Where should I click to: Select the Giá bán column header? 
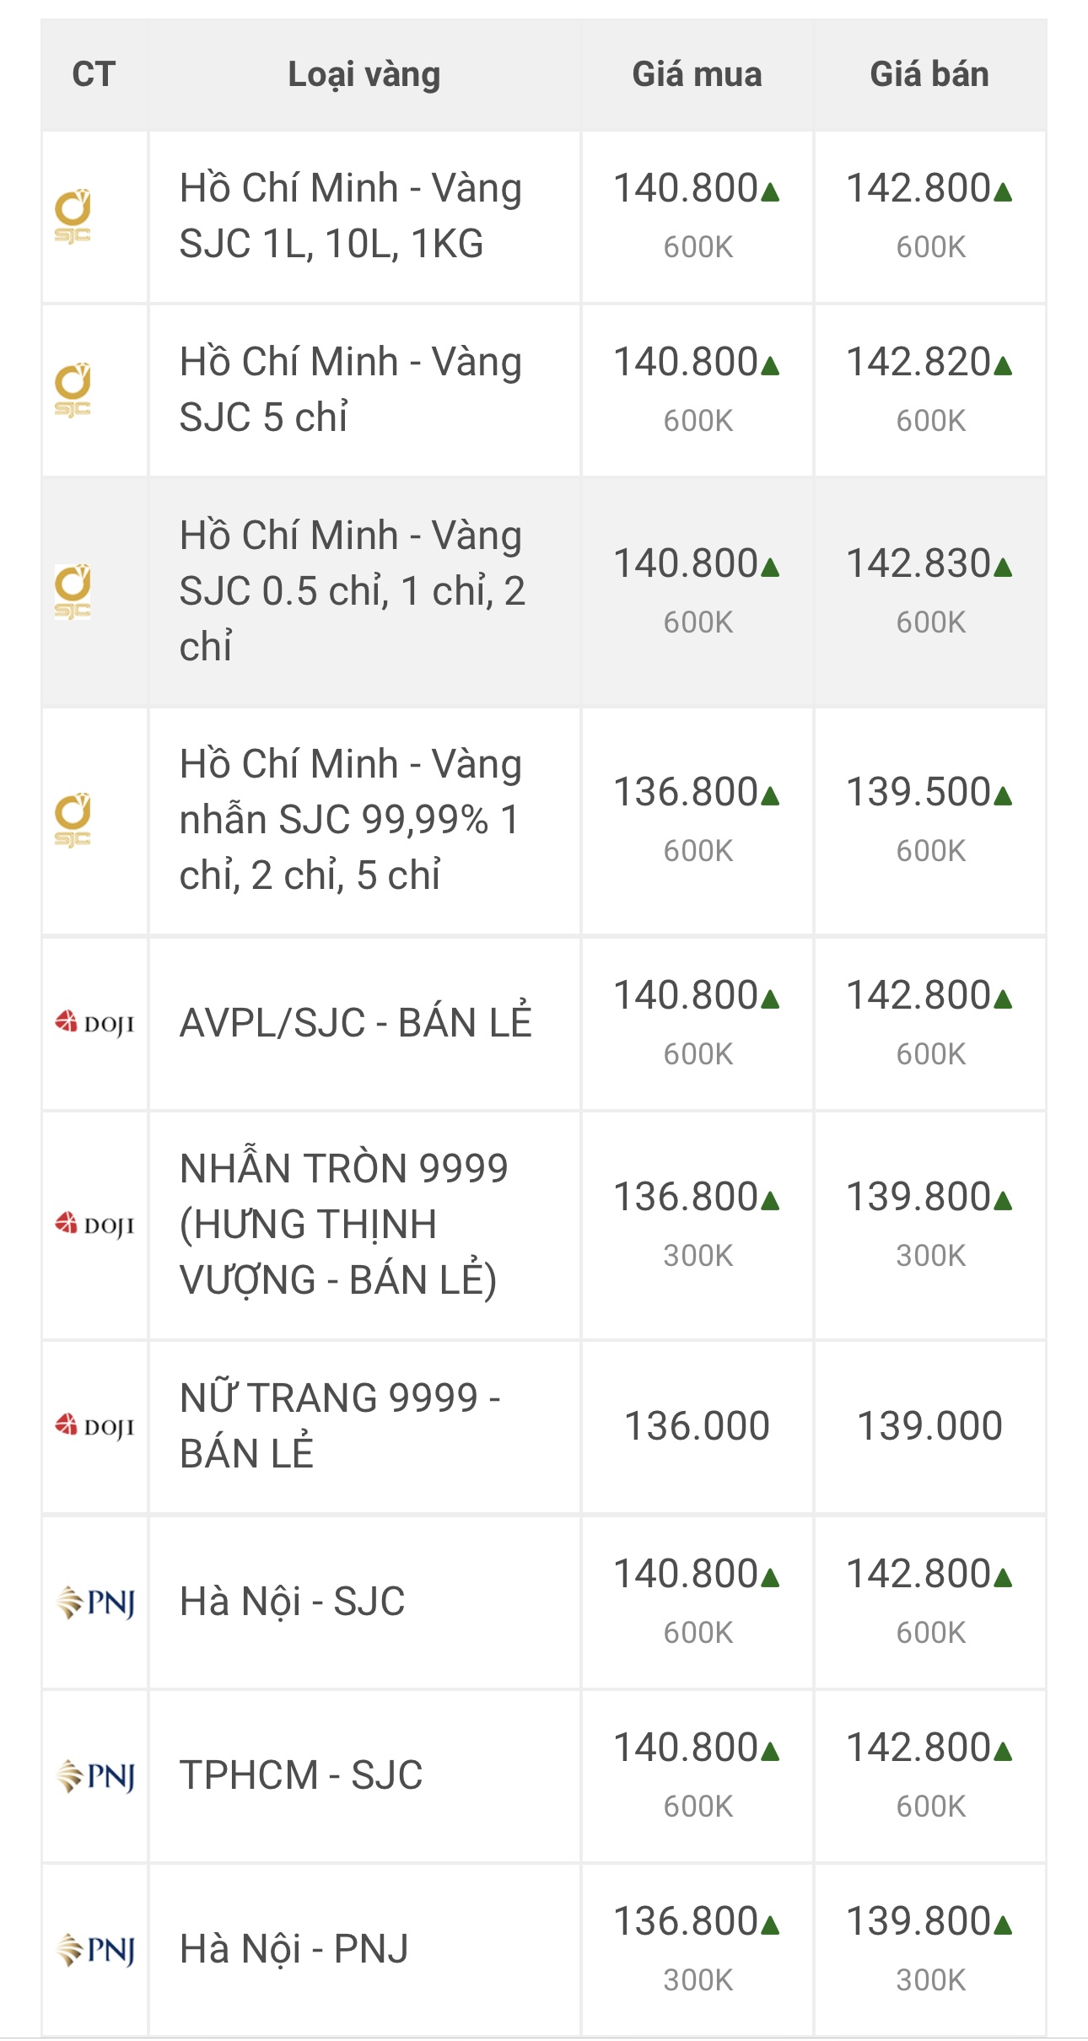click(x=929, y=74)
